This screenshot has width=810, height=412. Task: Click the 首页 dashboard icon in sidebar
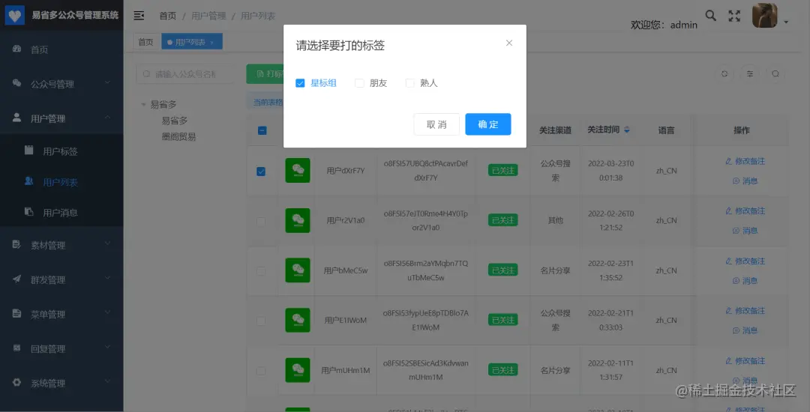click(x=16, y=49)
